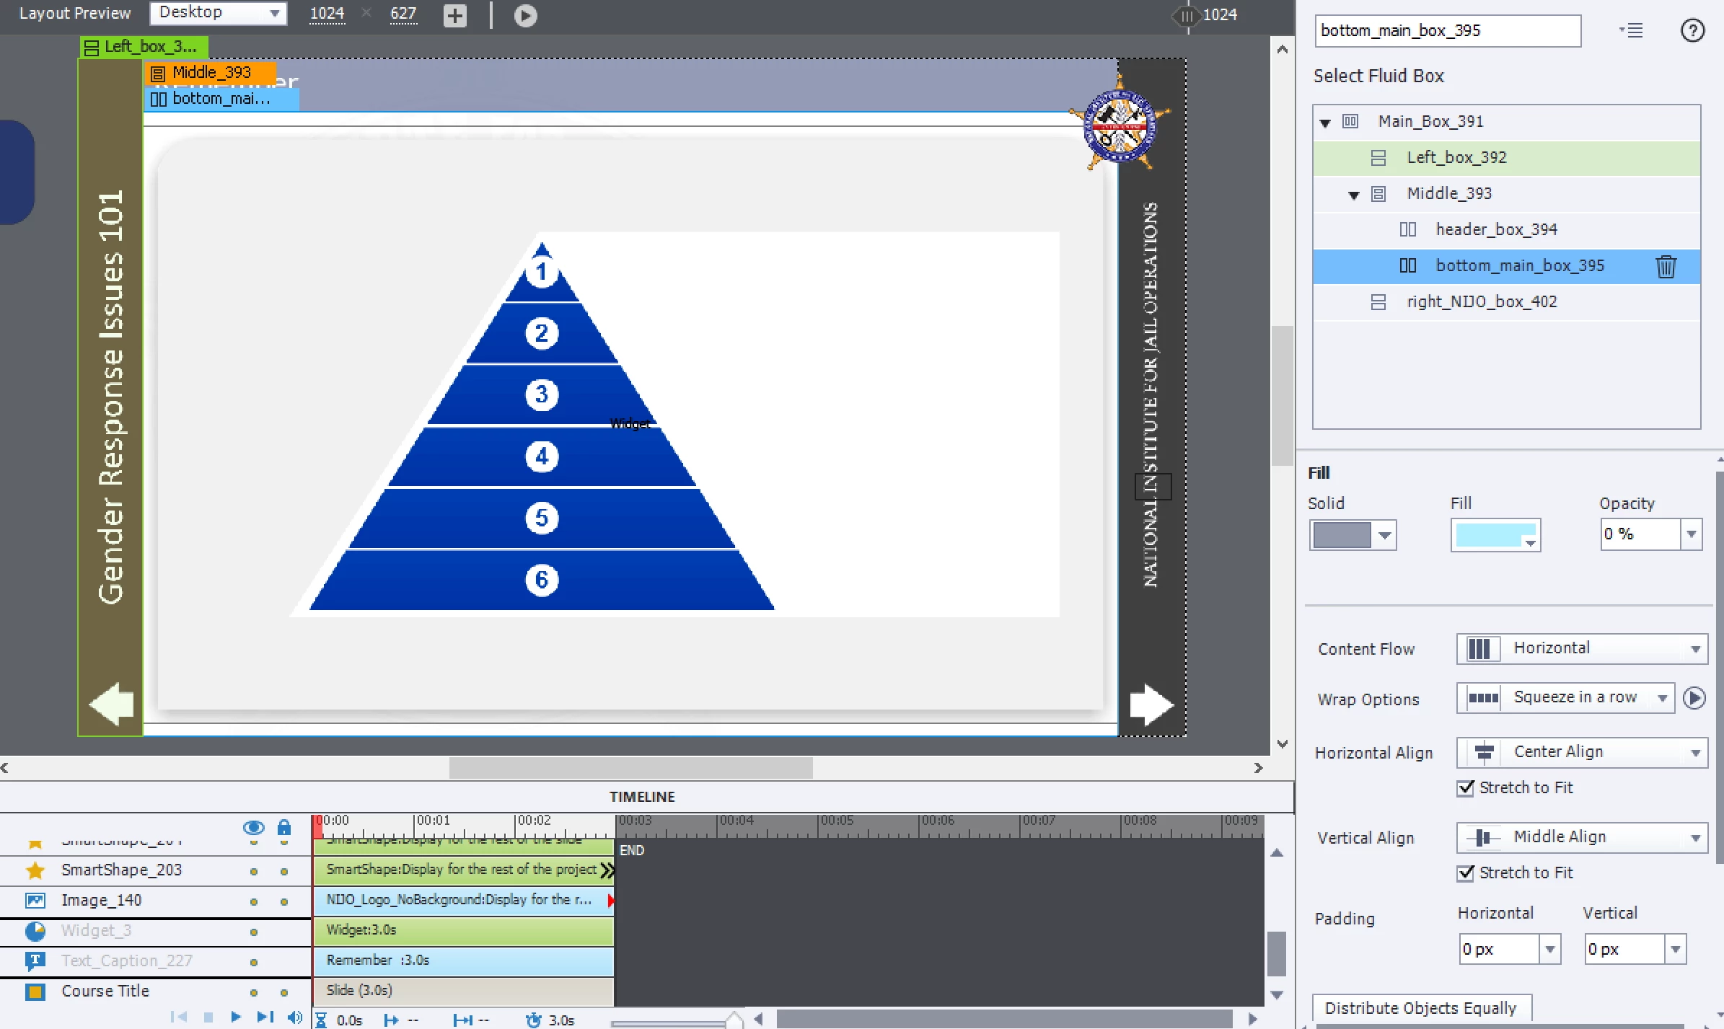1724x1029 pixels.
Task: Select right_NIJO_box_402 in the tree
Action: [x=1481, y=301]
